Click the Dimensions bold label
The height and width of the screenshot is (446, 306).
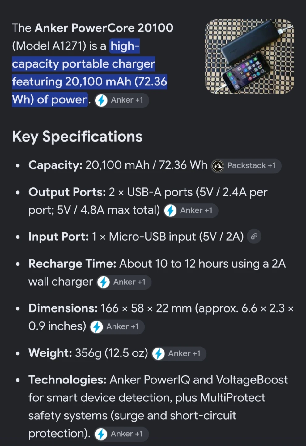click(63, 308)
